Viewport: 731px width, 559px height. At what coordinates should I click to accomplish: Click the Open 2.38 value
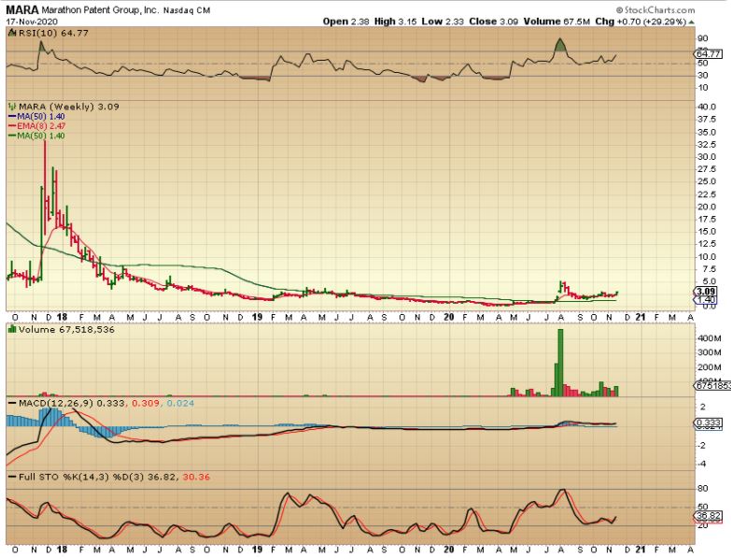[345, 21]
